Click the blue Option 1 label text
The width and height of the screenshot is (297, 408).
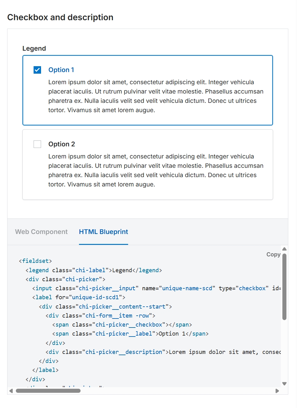pyautogui.click(x=61, y=70)
